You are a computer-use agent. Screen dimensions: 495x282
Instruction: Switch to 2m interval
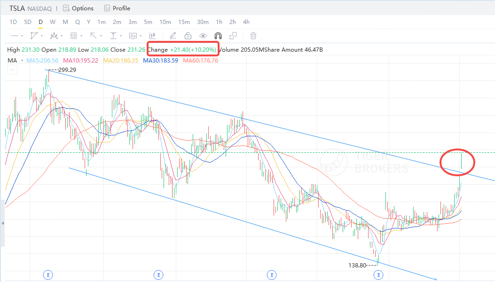pyautogui.click(x=117, y=22)
